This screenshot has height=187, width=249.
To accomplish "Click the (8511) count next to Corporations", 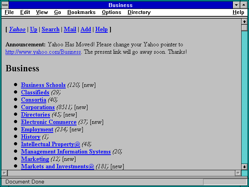I will point(64,108).
